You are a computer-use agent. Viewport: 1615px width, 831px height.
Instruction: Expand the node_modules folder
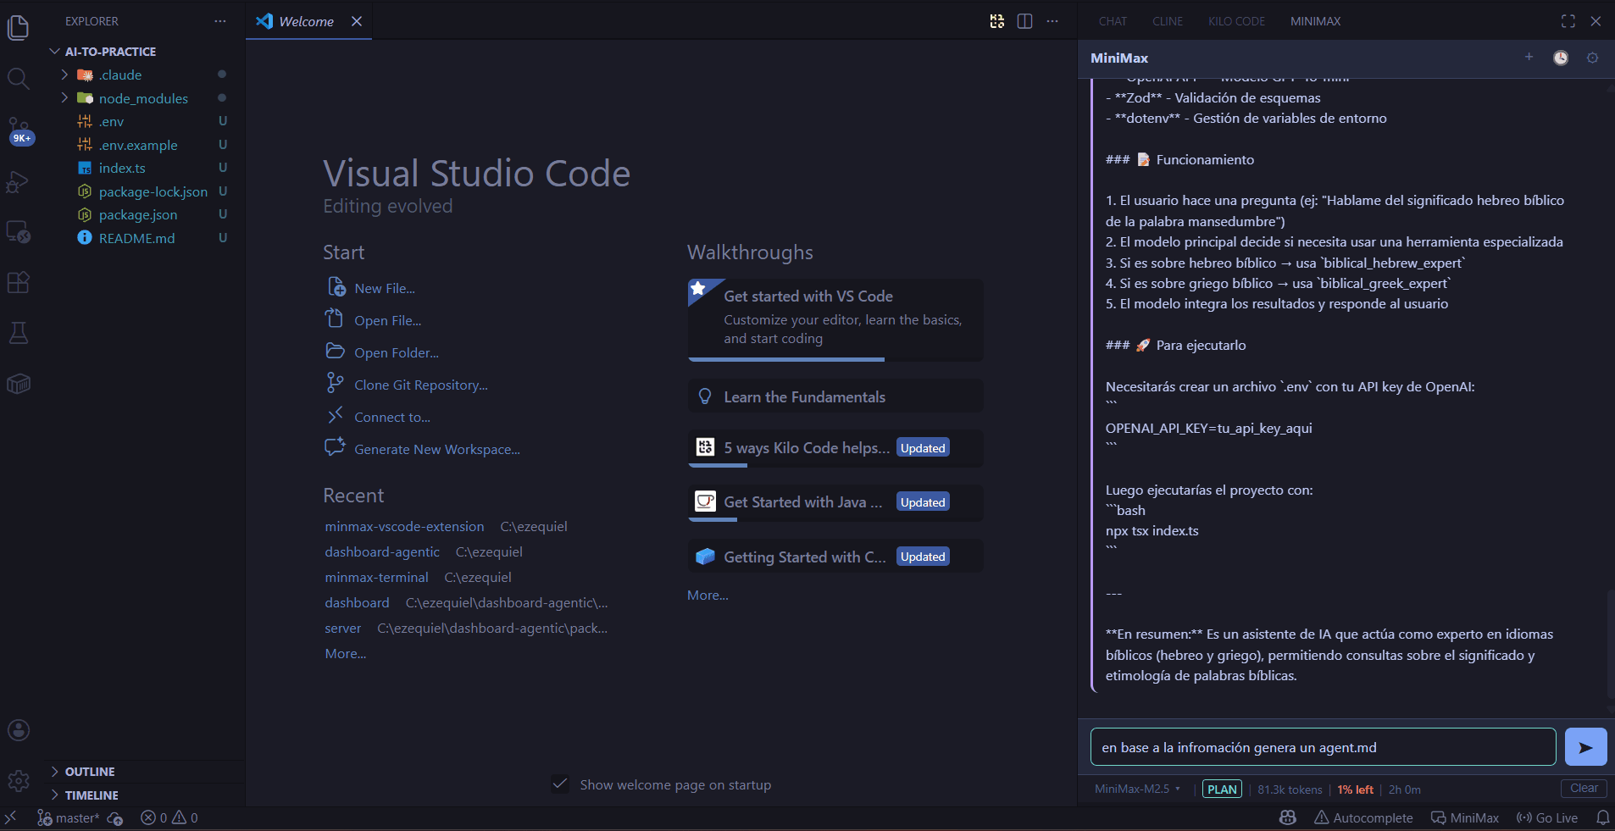[x=64, y=98]
